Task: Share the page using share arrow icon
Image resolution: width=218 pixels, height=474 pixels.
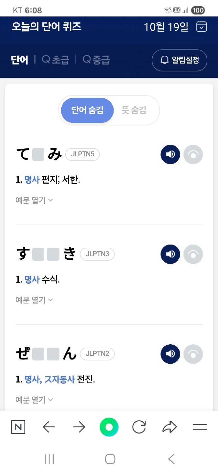Action: click(x=169, y=427)
